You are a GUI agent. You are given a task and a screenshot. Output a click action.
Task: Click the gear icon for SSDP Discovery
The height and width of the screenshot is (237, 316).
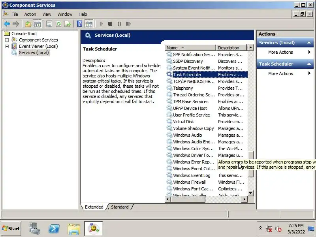pos(169,61)
